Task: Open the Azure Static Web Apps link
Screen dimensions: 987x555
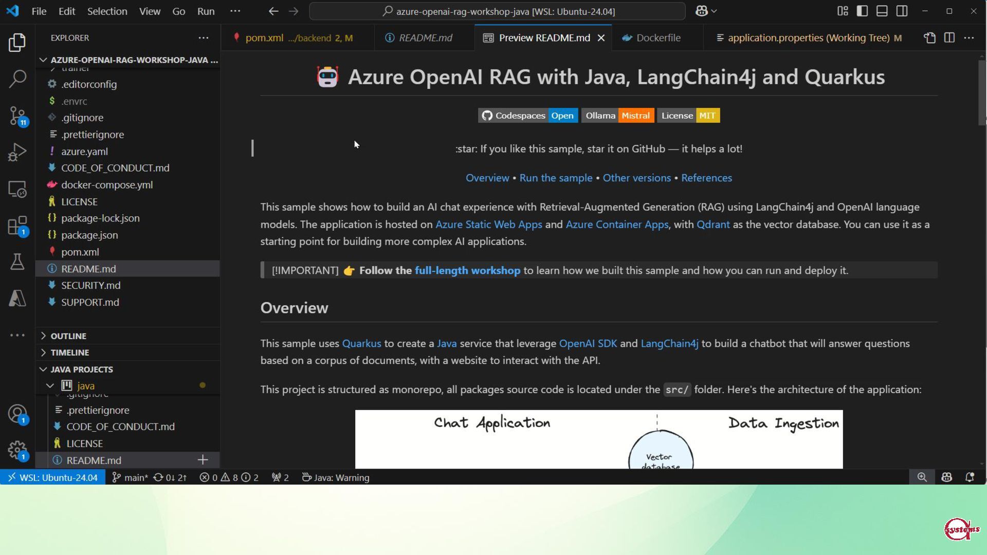Action: [488, 225]
